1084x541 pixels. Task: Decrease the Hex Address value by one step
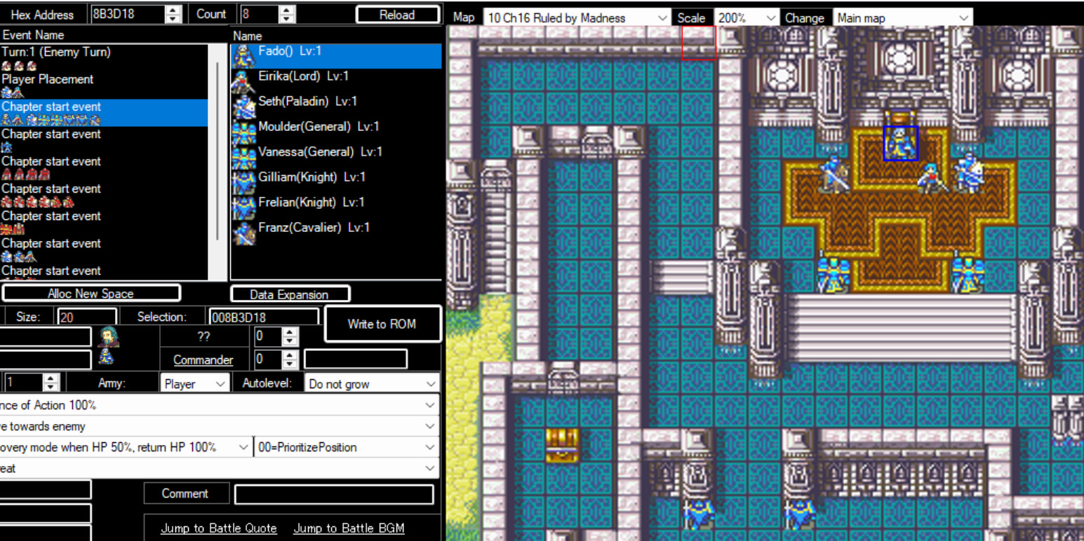[x=173, y=19]
